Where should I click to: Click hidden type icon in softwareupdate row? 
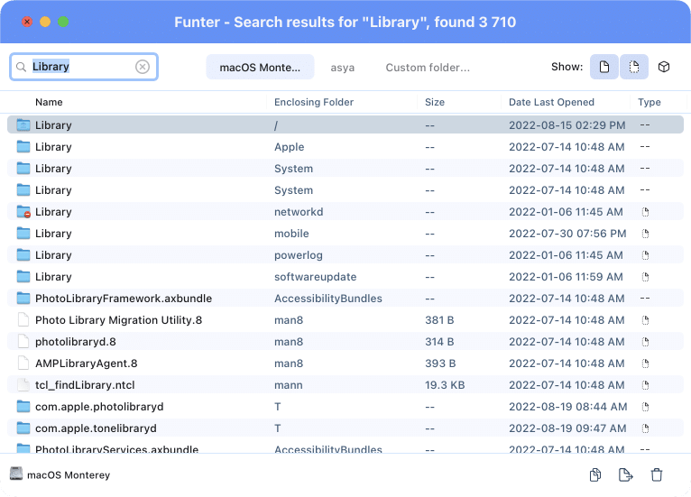645,277
